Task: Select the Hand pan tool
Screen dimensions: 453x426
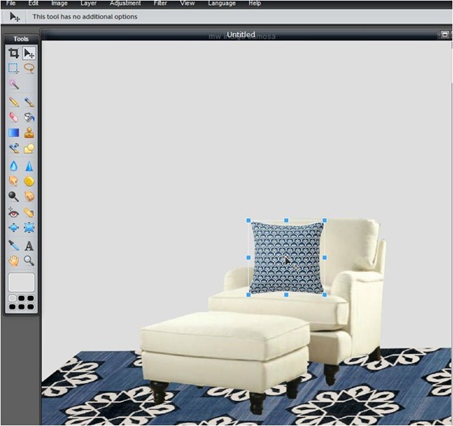Action: 13,260
